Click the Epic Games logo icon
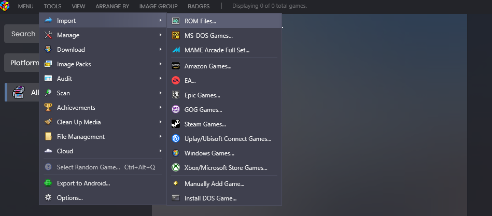 point(176,95)
